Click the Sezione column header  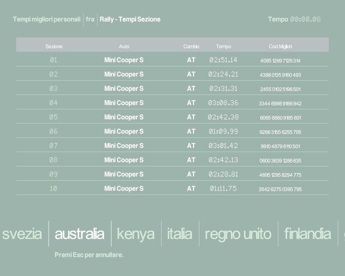(54, 46)
